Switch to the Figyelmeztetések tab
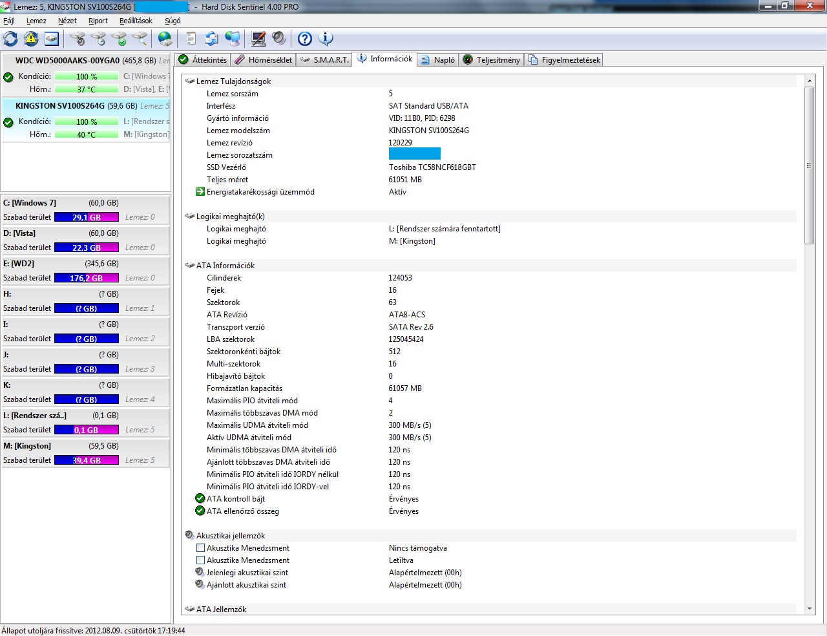The image size is (827, 636). coord(564,59)
